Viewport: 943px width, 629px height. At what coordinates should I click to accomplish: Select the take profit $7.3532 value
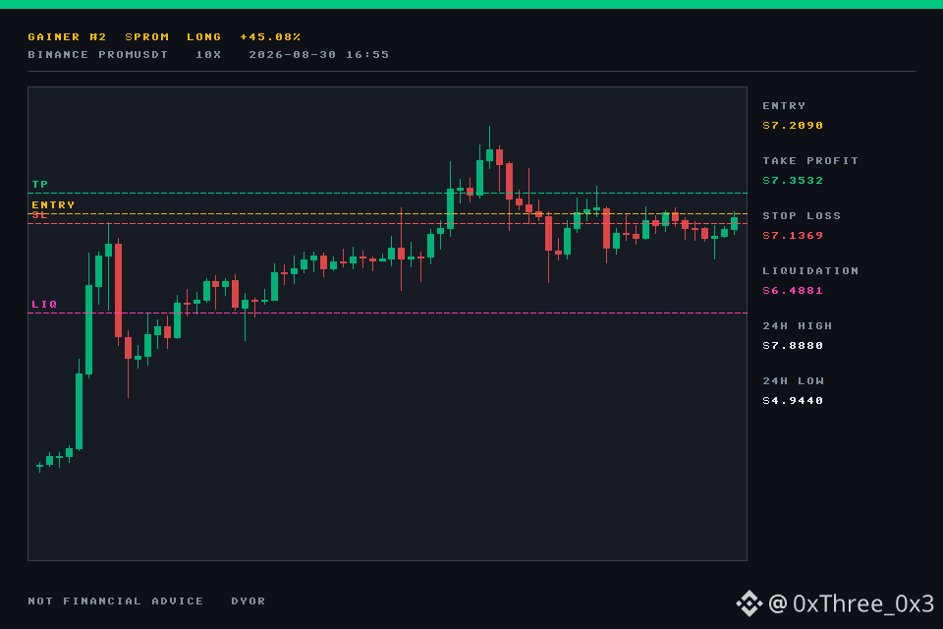pos(793,181)
